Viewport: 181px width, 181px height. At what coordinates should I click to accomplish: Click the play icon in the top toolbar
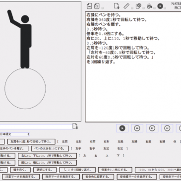pos(160,6)
